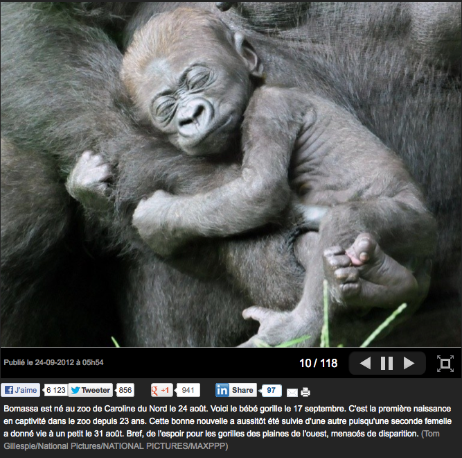462x458 pixels.
Task: Click the Google +1 button
Action: pyautogui.click(x=162, y=390)
